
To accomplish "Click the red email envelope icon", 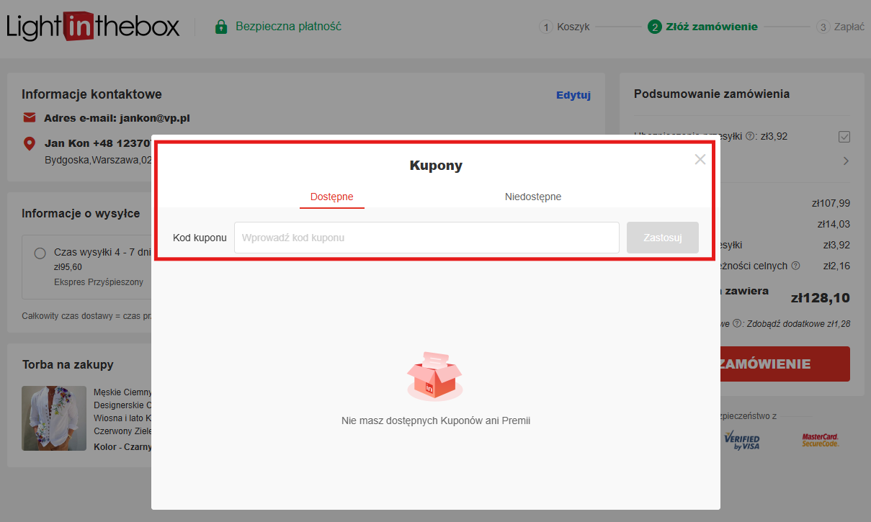I will (30, 117).
